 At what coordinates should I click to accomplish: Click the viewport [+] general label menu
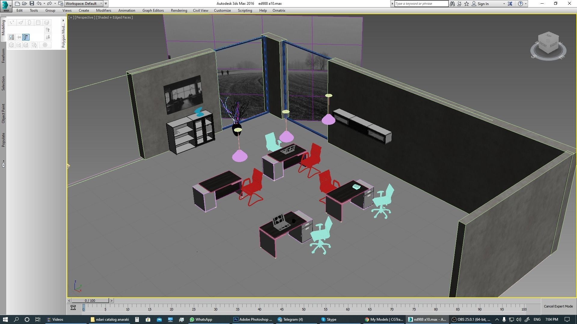point(71,17)
